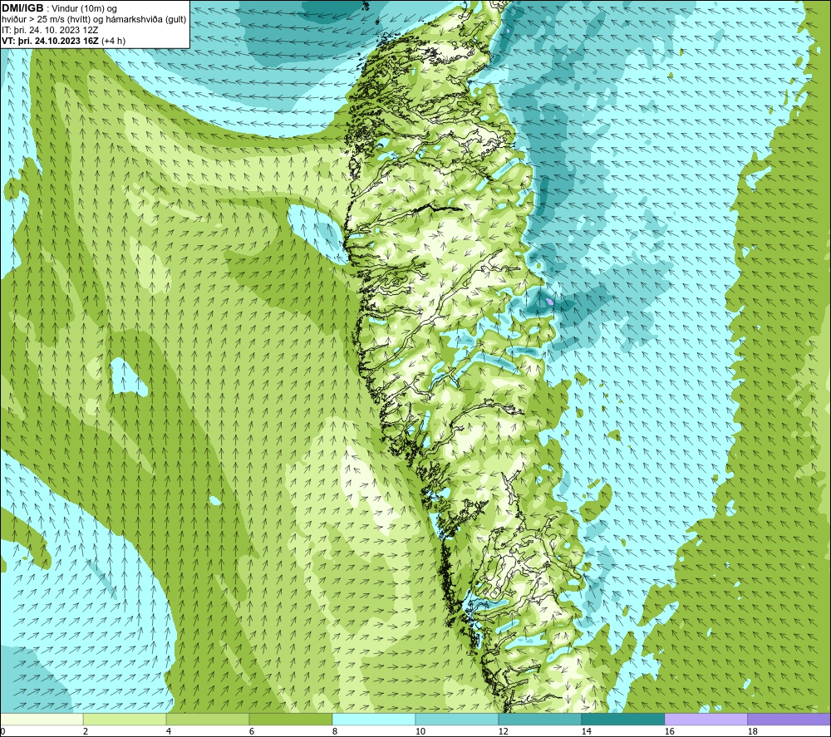Click the "4" scale label
This screenshot has height=737, width=831.
pyautogui.click(x=169, y=731)
